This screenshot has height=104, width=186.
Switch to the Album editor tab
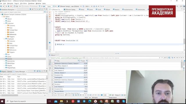click(107, 10)
